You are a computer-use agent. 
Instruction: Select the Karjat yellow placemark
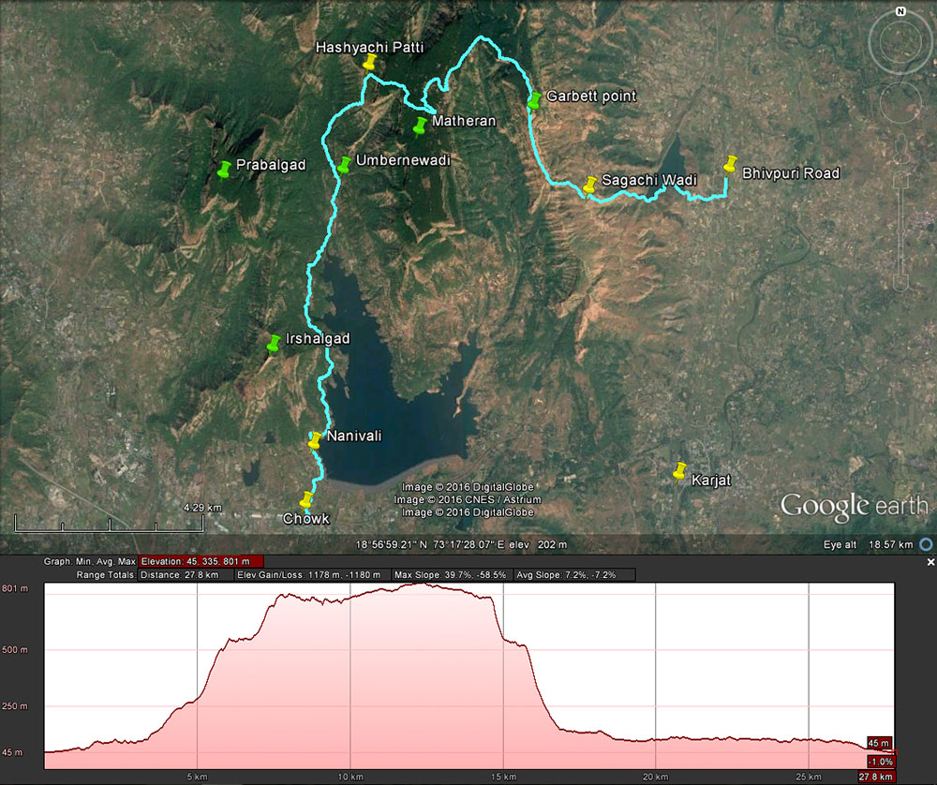pos(680,470)
